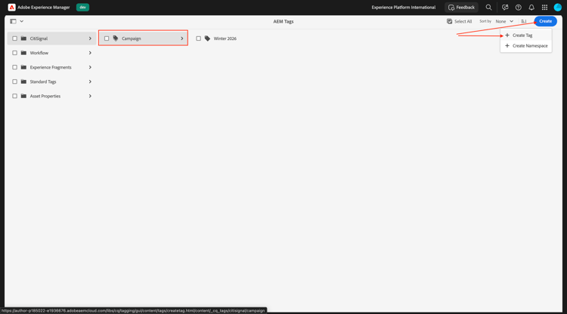Screen dimensions: 567x314
Task: Check the Experience Fragments checkbox
Action: pyautogui.click(x=15, y=67)
